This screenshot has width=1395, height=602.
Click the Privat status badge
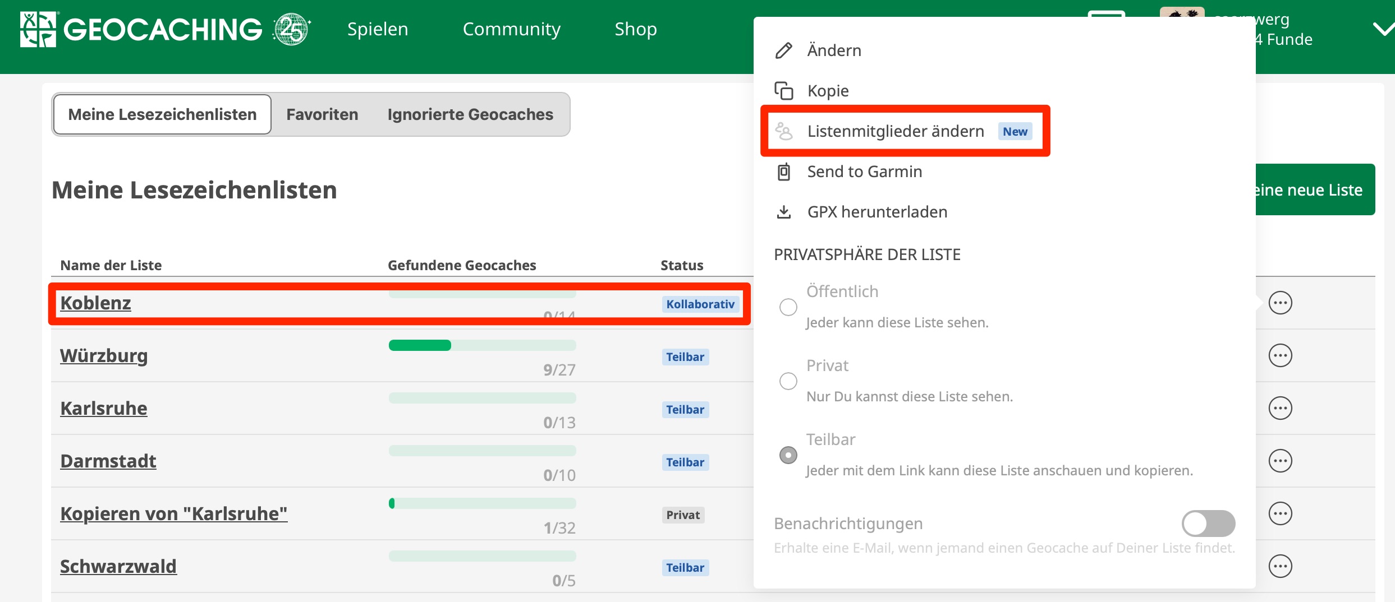point(682,515)
